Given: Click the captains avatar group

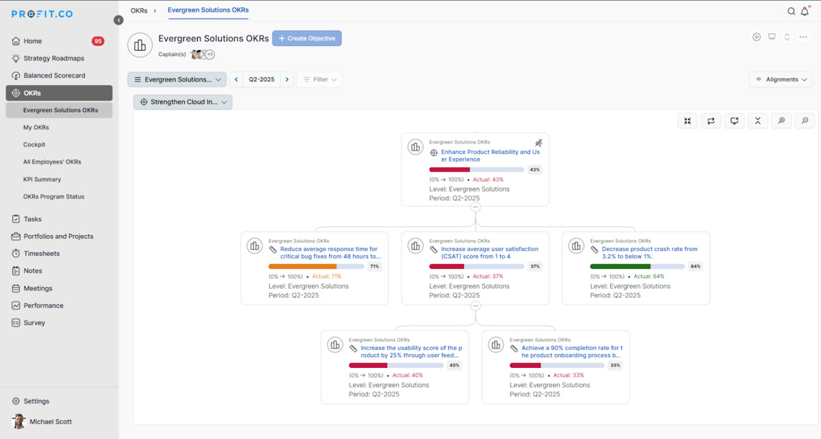Looking at the screenshot, I should click(x=203, y=55).
